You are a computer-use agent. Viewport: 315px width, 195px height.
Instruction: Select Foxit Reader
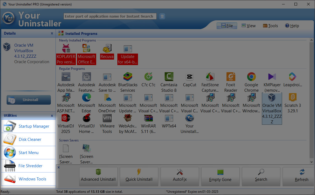[x=231, y=80]
